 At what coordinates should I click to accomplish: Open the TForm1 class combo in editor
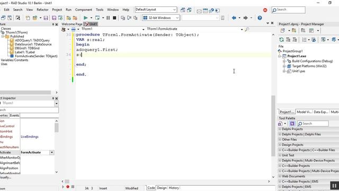[143, 29]
